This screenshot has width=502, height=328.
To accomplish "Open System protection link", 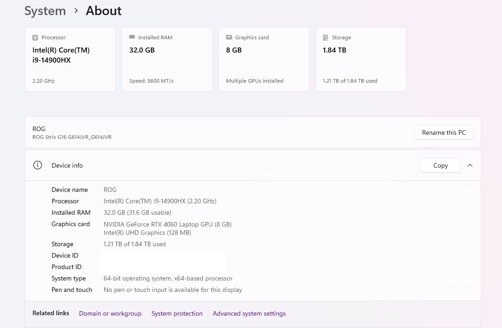I will pos(177,313).
